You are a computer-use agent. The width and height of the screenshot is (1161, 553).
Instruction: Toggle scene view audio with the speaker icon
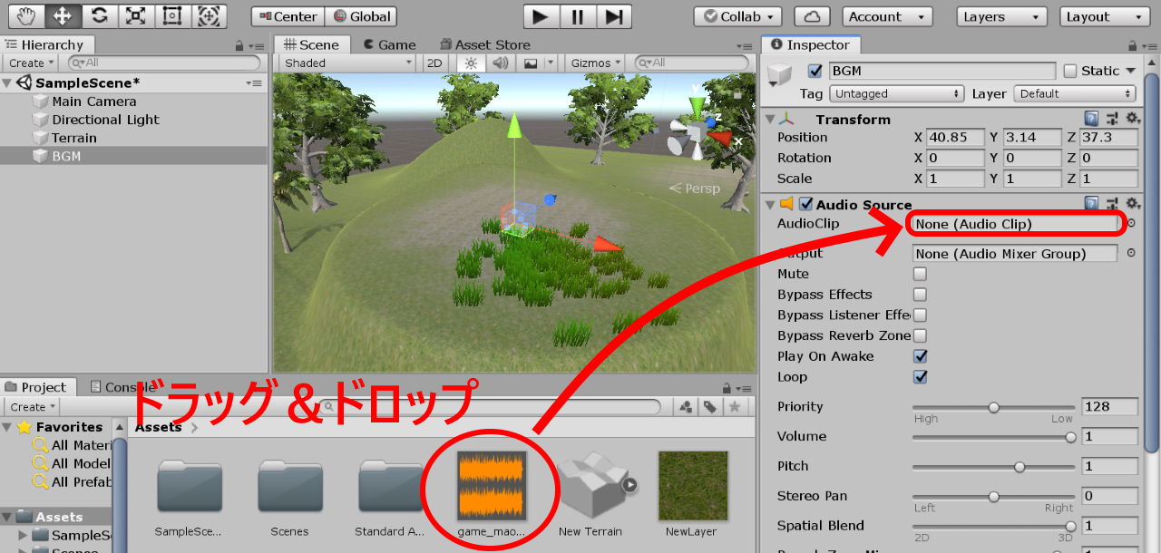click(x=500, y=63)
